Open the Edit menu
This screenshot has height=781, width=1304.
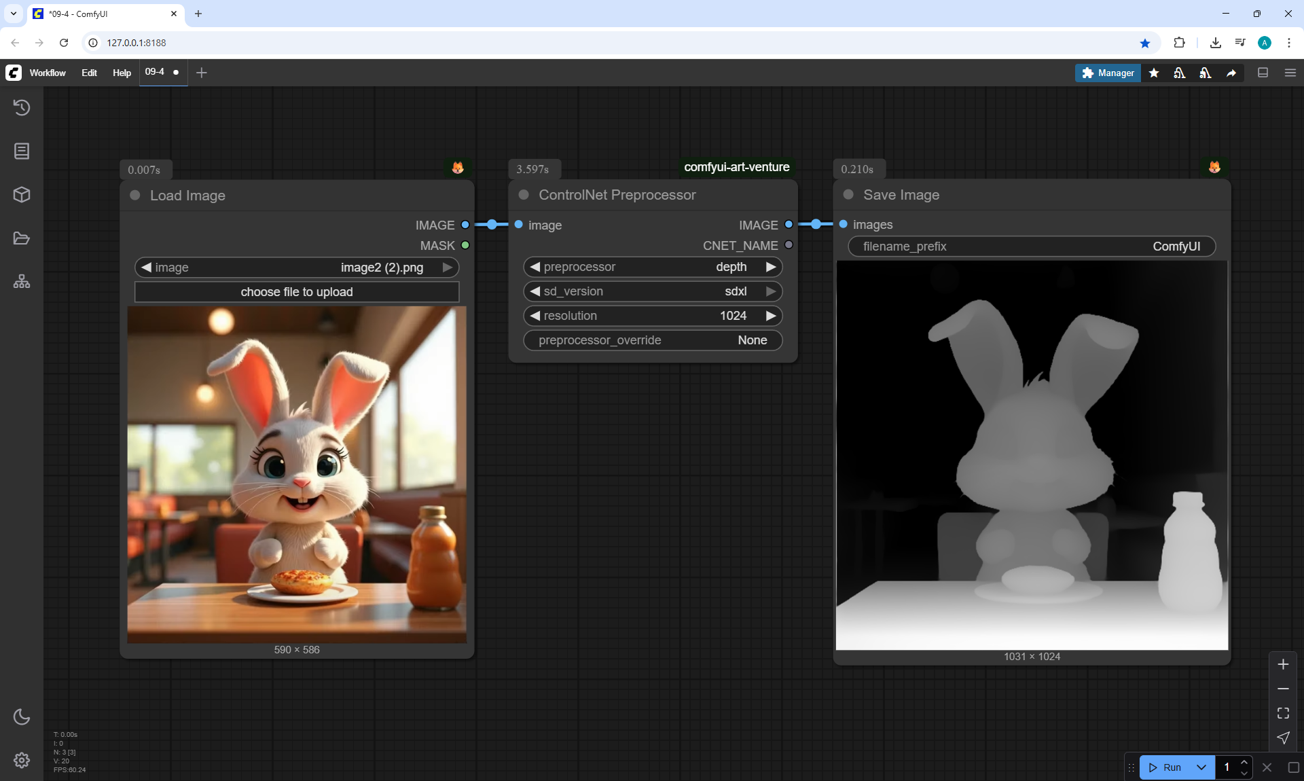pyautogui.click(x=89, y=73)
